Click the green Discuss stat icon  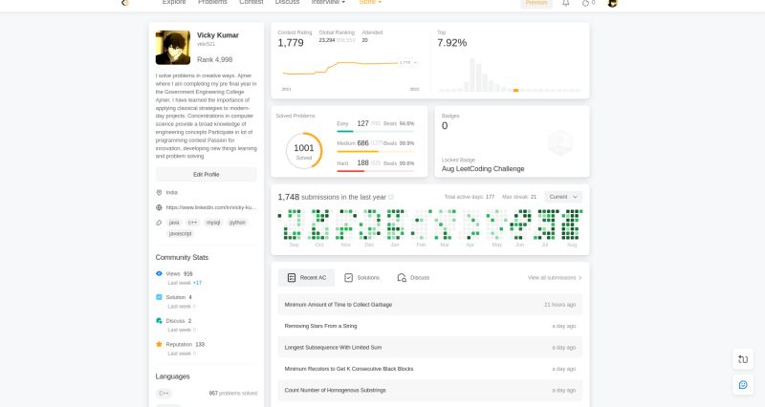[159, 321]
